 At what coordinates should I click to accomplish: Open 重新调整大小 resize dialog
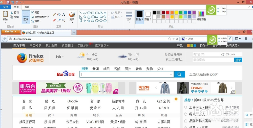click(x=40, y=17)
